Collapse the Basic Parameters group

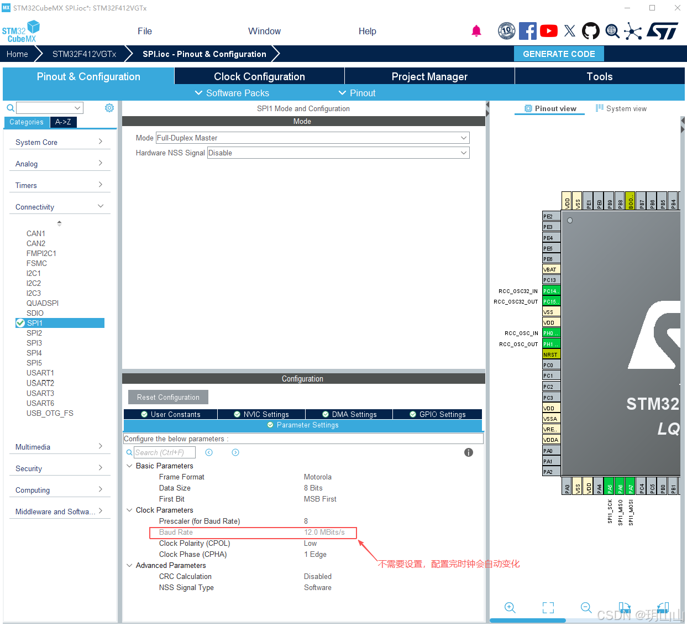point(129,466)
